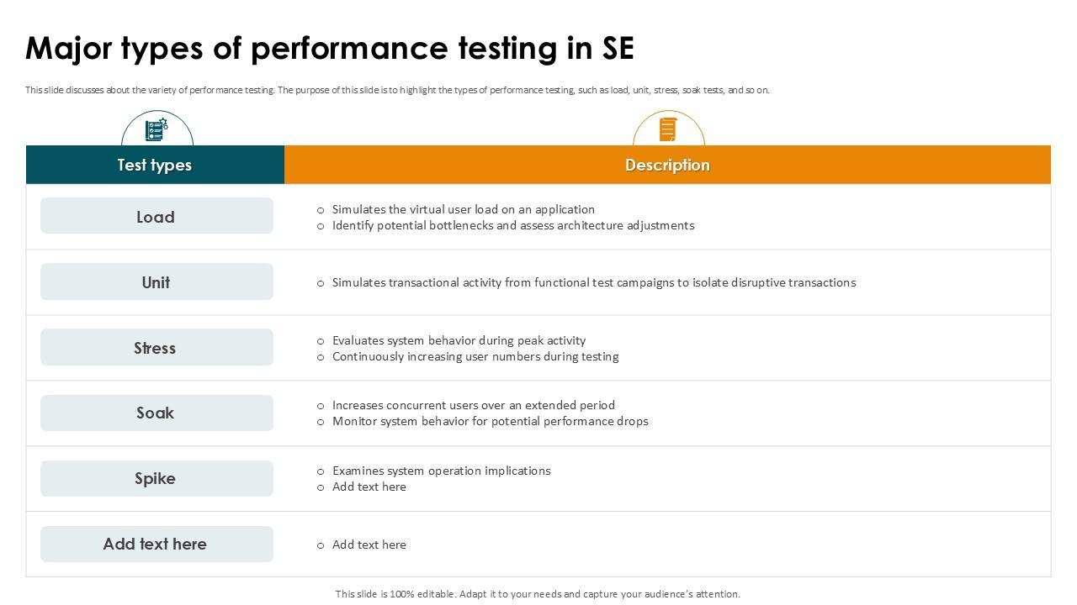Viewport: 1077px width, 605px height.
Task: Select the Test types header cell
Action: pyautogui.click(x=155, y=165)
